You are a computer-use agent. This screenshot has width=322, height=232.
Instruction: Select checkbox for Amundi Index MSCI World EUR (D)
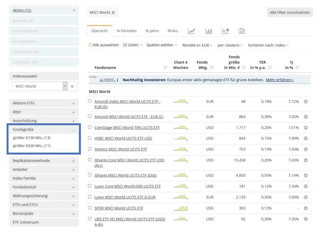point(89,101)
